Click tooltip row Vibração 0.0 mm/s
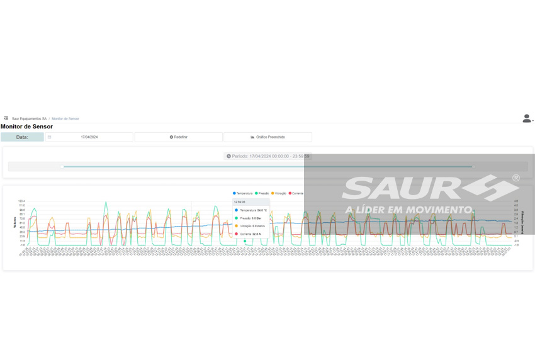 click(x=251, y=226)
